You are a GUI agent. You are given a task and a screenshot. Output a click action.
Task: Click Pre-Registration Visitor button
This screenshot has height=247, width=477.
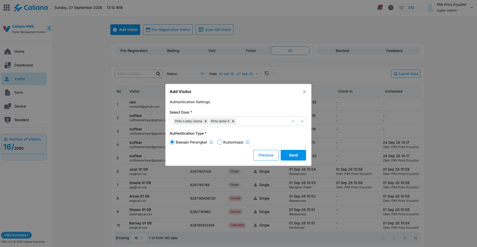tap(168, 30)
